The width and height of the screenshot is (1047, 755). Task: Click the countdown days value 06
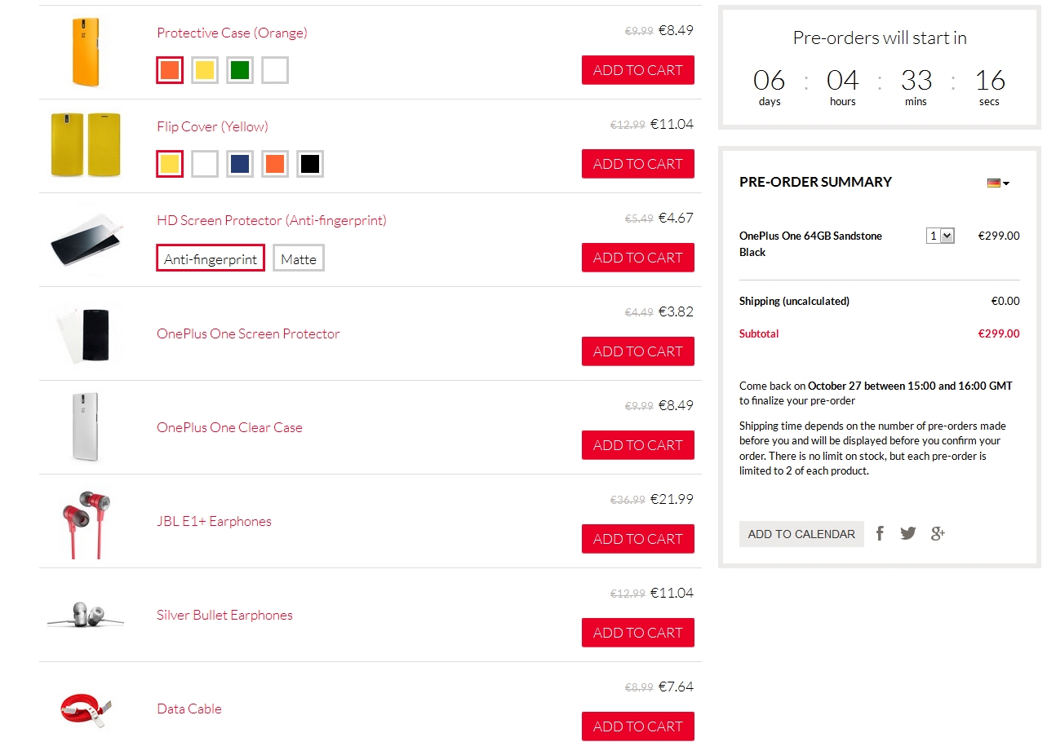769,80
